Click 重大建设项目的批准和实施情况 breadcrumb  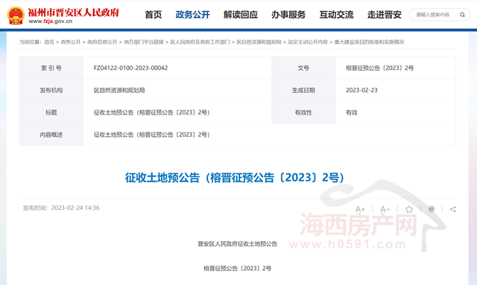click(369, 42)
